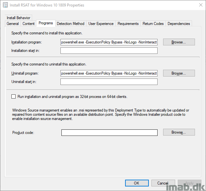Browse for the installation program

179,42
